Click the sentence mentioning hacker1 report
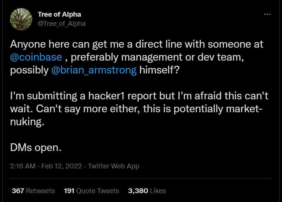Screen dimensions: 282x202 tap(139, 96)
